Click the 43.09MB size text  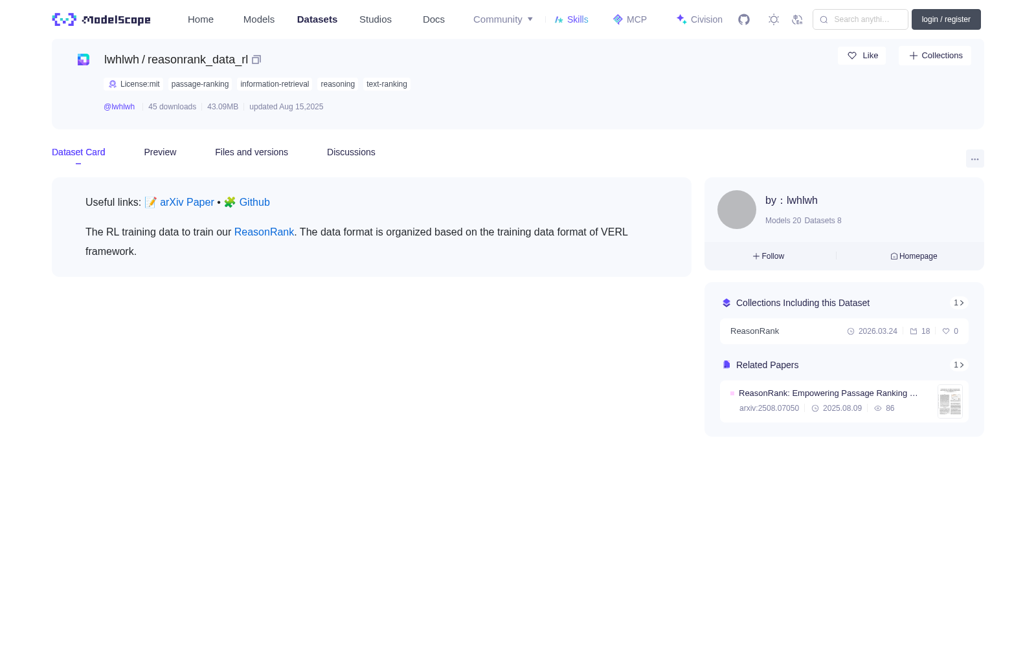coord(223,107)
